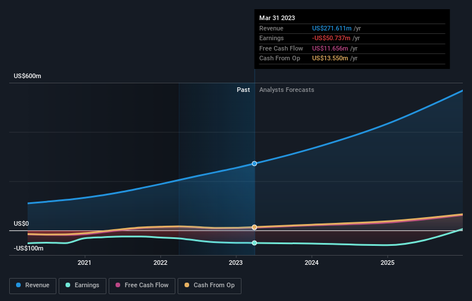The height and width of the screenshot is (301, 472).
Task: Click the orange Cash From Op legend dot
Action: (x=187, y=285)
